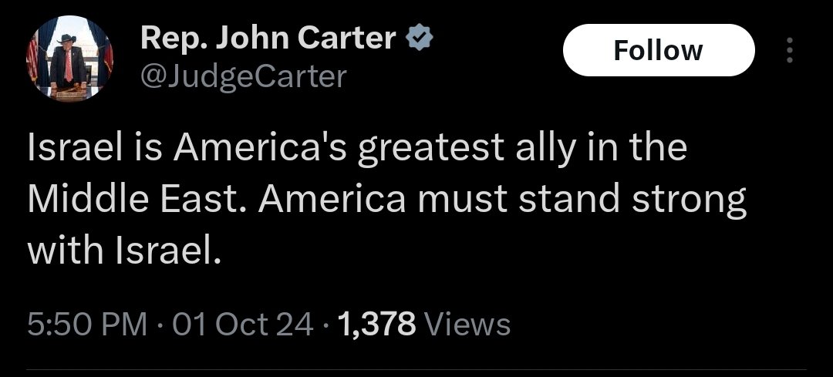Click "Middle East" in the tweet text
Image resolution: width=833 pixels, height=377 pixels.
pos(136,199)
